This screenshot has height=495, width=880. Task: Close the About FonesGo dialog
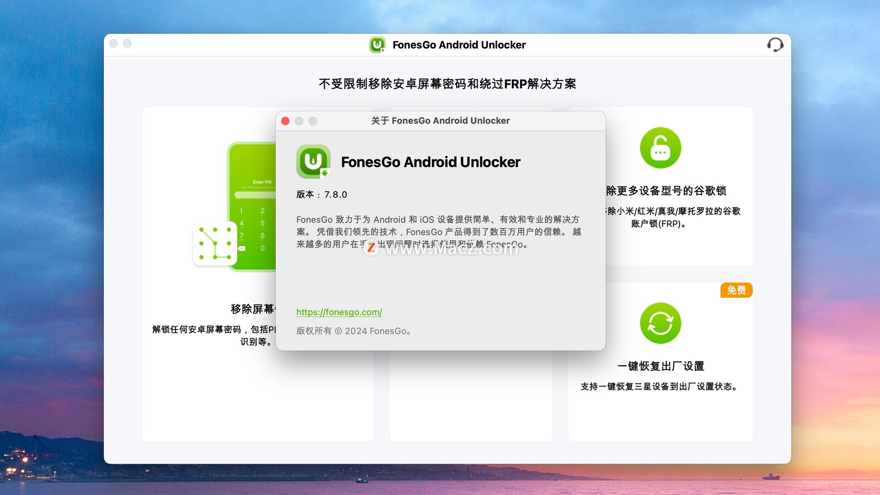coord(285,121)
